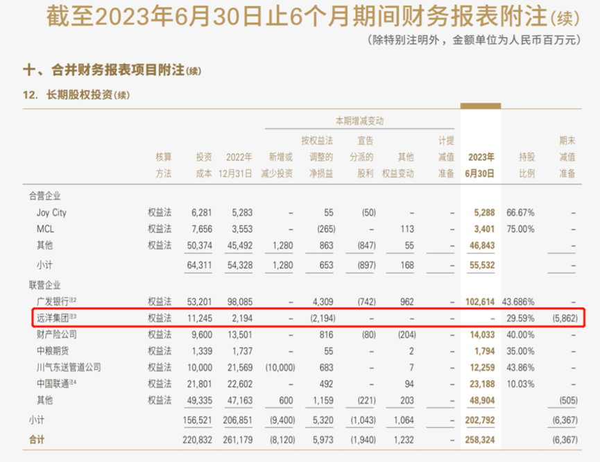The image size is (600, 462).
Task: Select 中国联通 holding ratio 10.03%
Action: coord(520,384)
